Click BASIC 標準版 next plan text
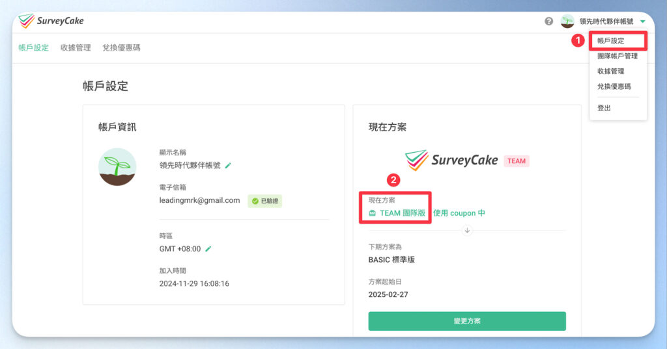This screenshot has height=349, width=667. point(391,260)
